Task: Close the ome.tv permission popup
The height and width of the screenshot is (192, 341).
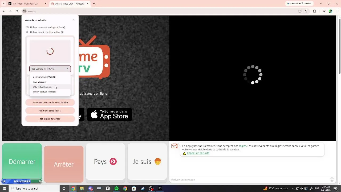Action: (74, 20)
